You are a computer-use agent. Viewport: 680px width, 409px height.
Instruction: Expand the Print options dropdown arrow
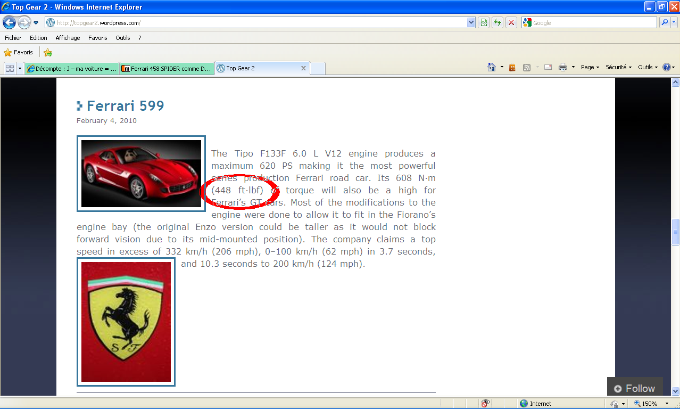click(573, 68)
